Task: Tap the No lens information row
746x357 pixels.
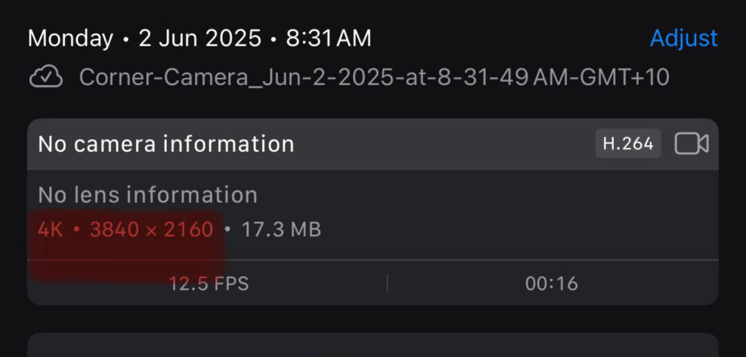Action: coord(147,195)
